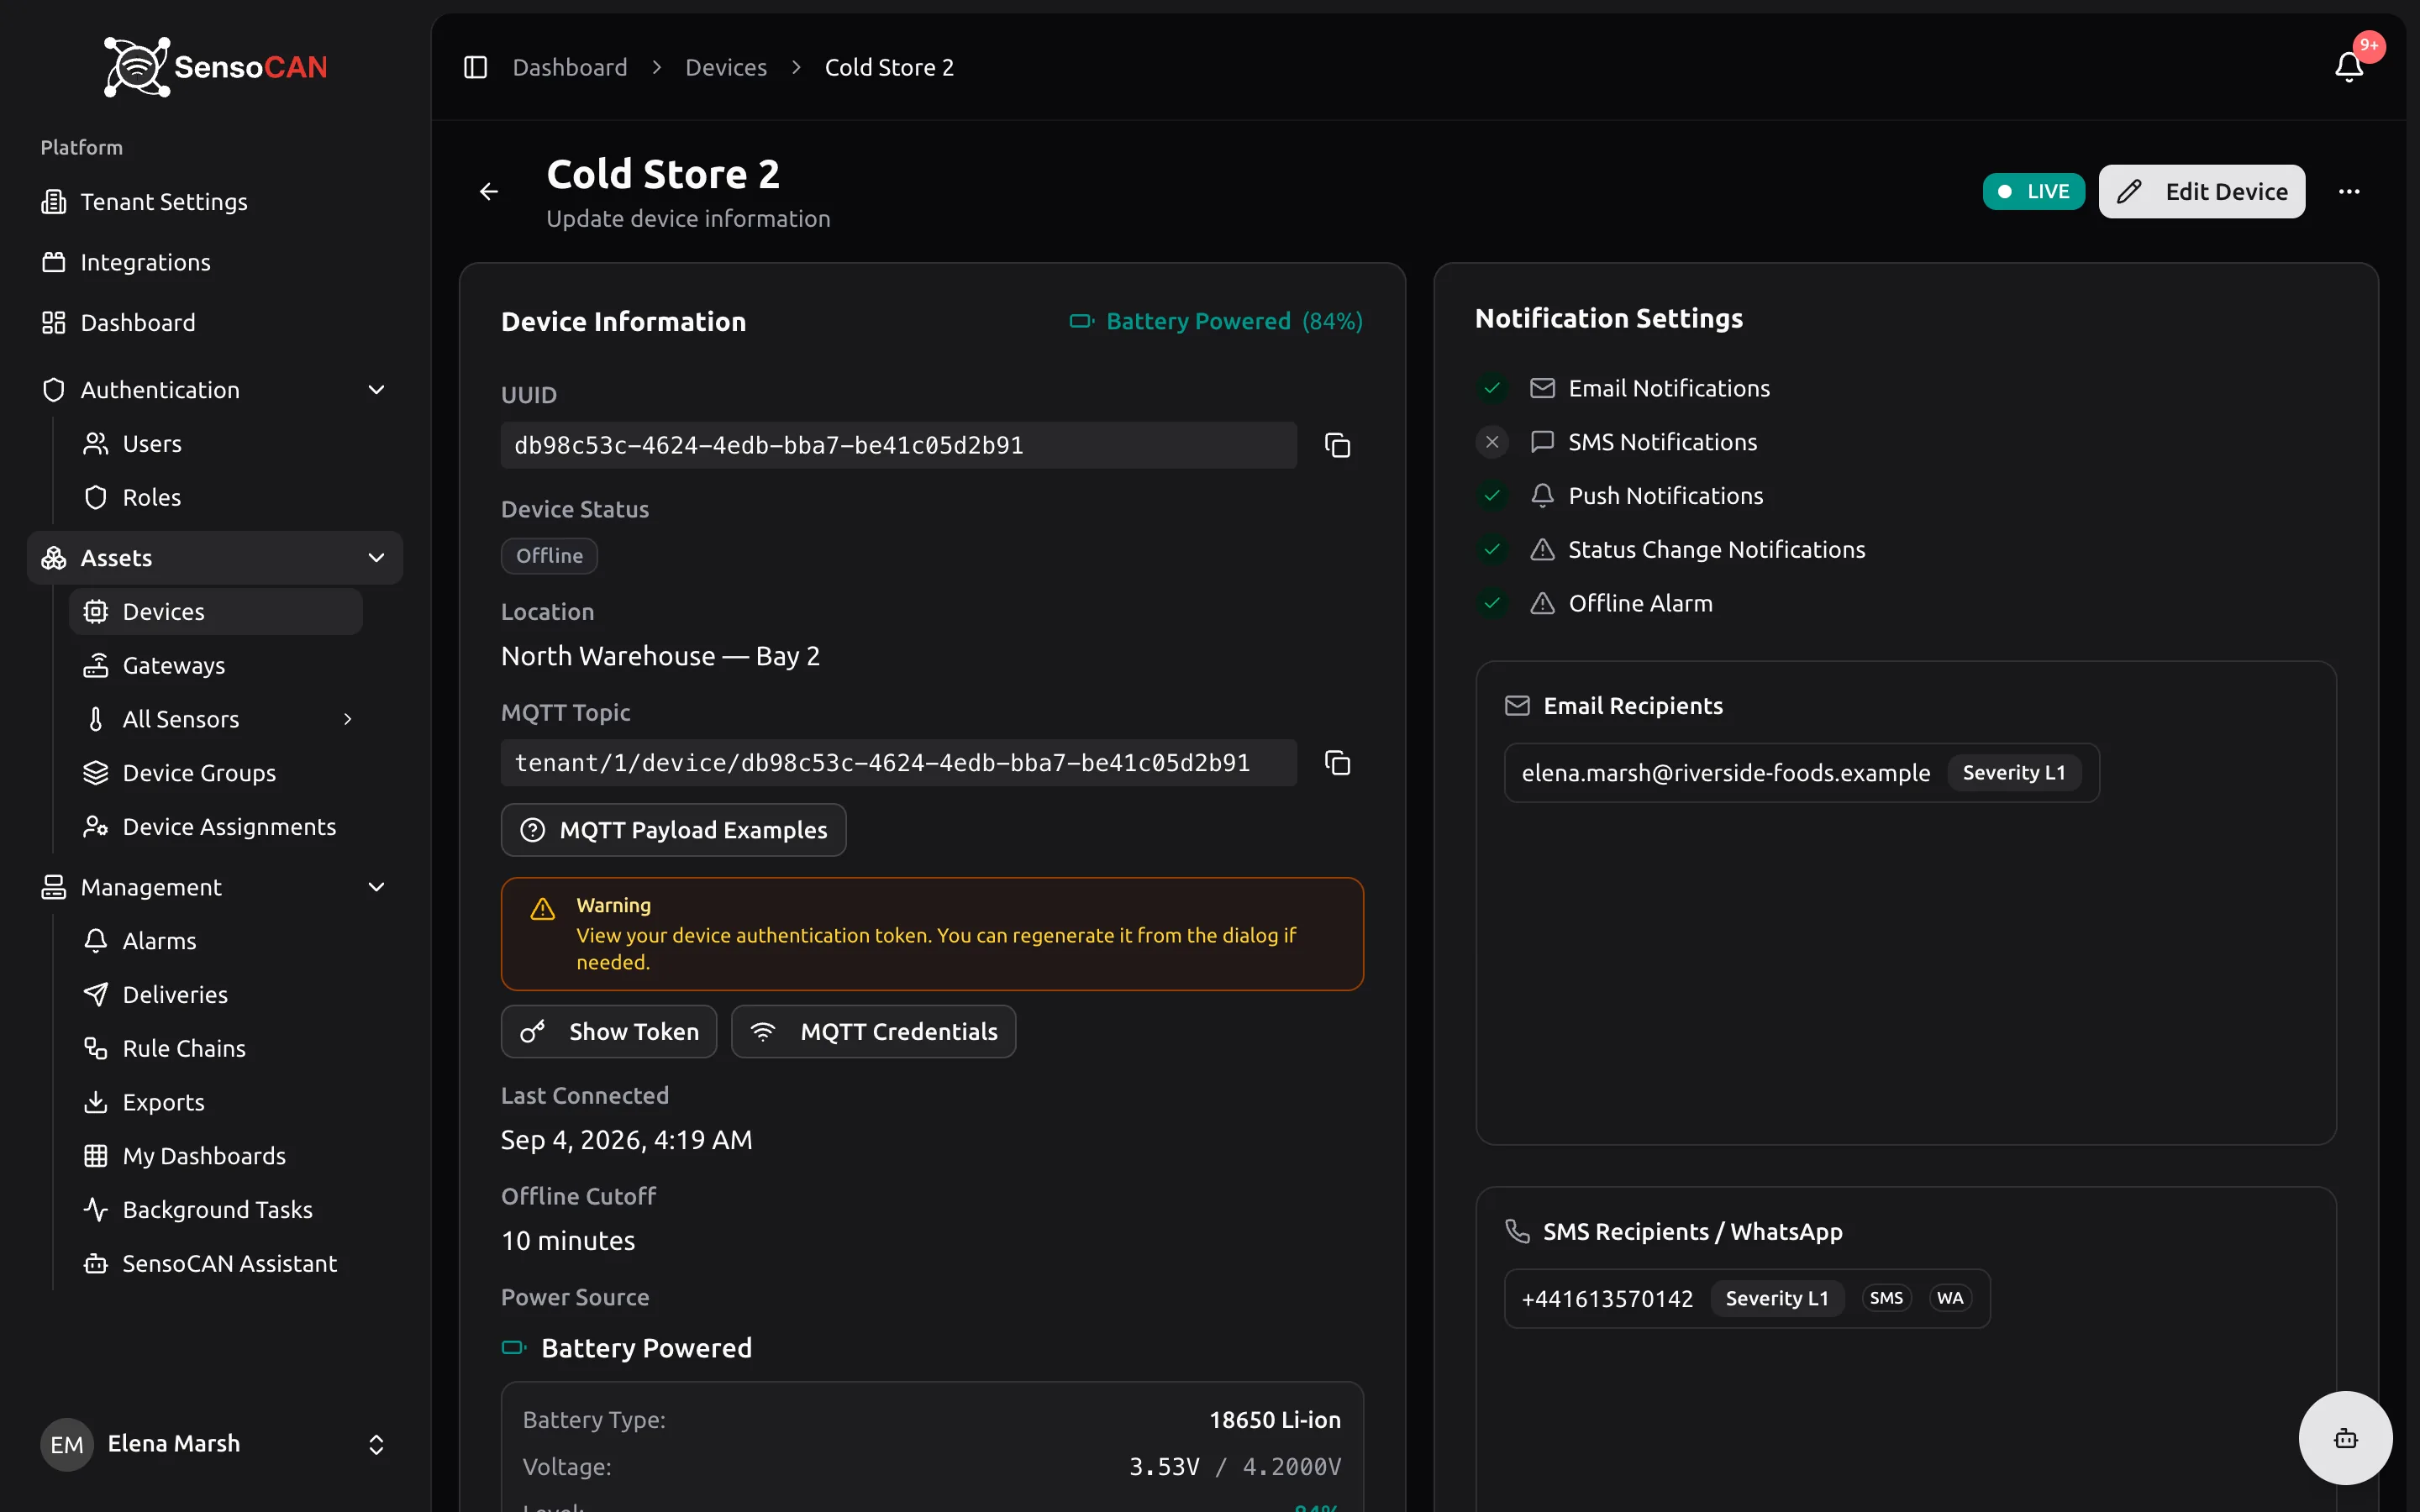Click the Battery Powered (84%) indicator
The width and height of the screenshot is (2420, 1512).
[x=1215, y=321]
